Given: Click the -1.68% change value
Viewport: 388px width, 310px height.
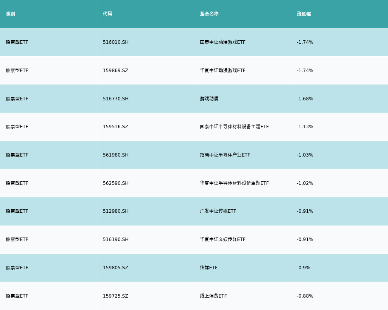Looking at the screenshot, I should 305,99.
